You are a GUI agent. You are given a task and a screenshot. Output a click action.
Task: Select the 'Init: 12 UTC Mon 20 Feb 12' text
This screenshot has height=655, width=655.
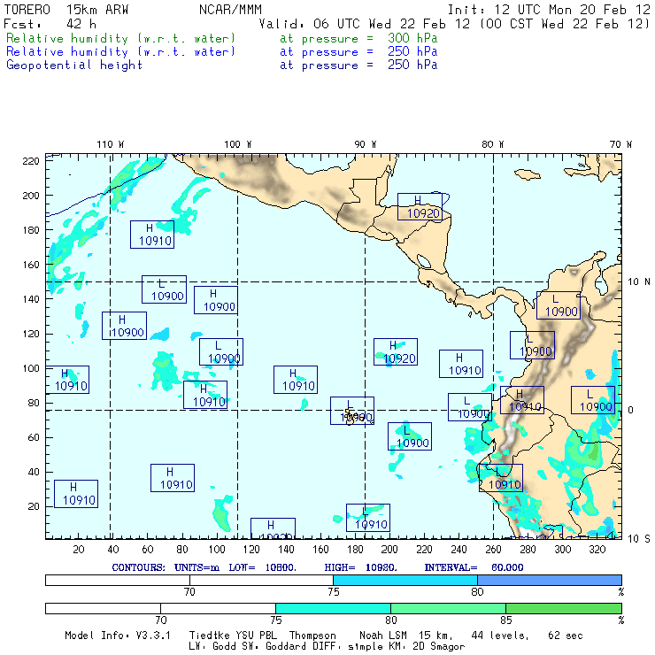tap(549, 9)
